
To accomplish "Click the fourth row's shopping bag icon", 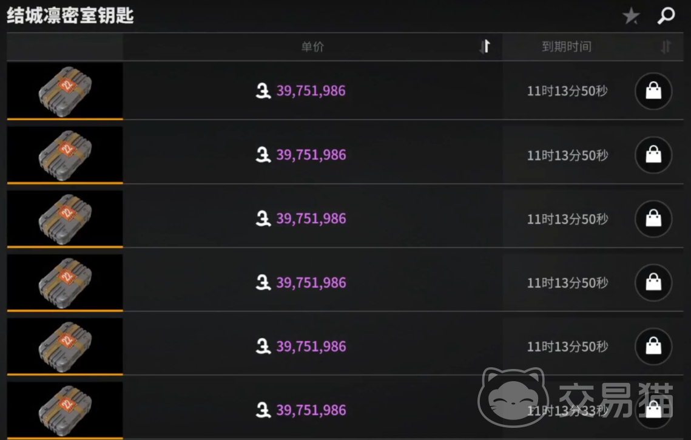I will [x=653, y=283].
